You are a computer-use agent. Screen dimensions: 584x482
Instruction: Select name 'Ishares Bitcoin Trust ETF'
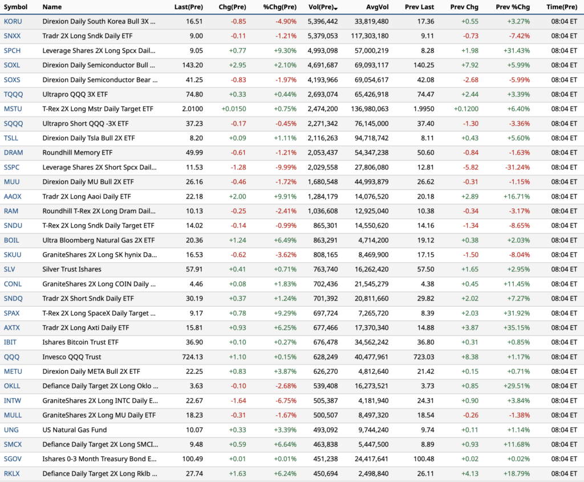(80, 342)
